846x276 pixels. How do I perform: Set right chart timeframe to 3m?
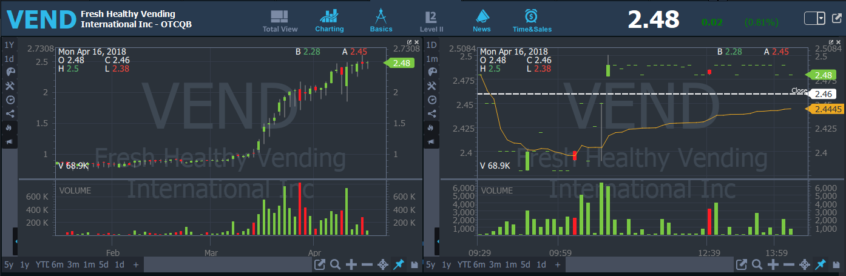(x=495, y=264)
